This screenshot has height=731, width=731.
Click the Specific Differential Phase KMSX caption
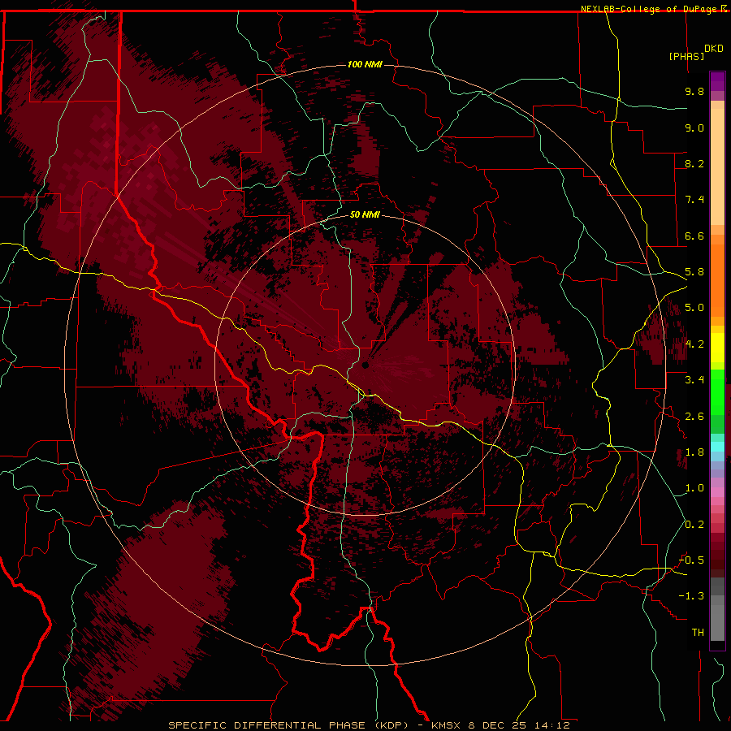pos(369,725)
